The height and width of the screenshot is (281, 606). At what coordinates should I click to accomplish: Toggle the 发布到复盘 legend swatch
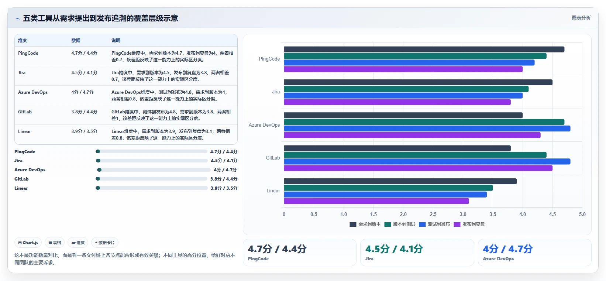[457, 224]
